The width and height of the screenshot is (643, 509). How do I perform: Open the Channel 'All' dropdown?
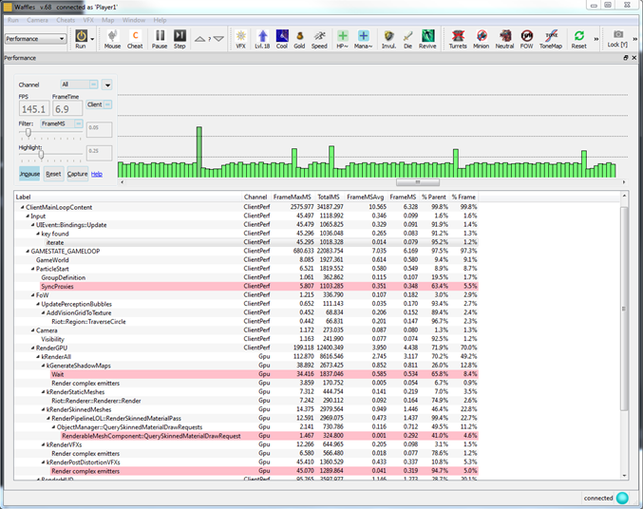79,85
